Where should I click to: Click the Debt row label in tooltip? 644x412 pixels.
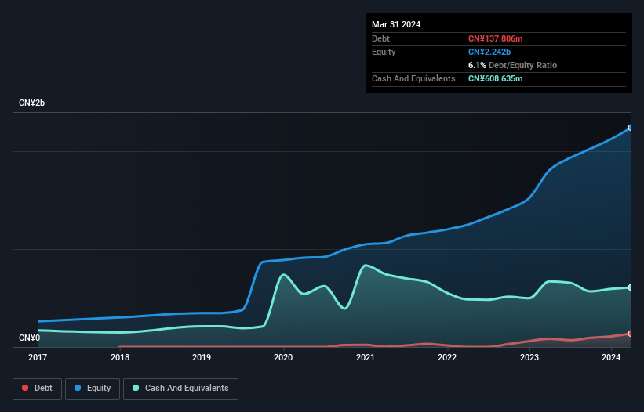380,38
